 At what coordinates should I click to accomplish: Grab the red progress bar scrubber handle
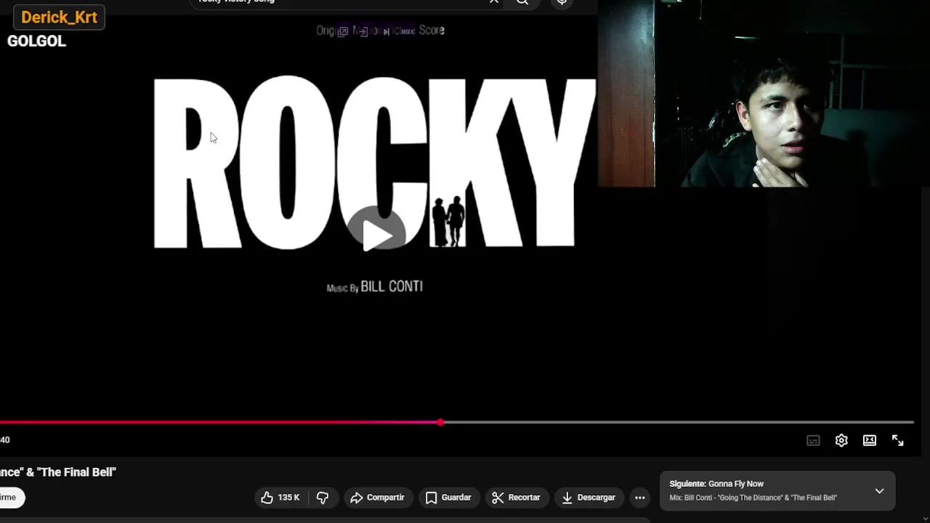[440, 422]
